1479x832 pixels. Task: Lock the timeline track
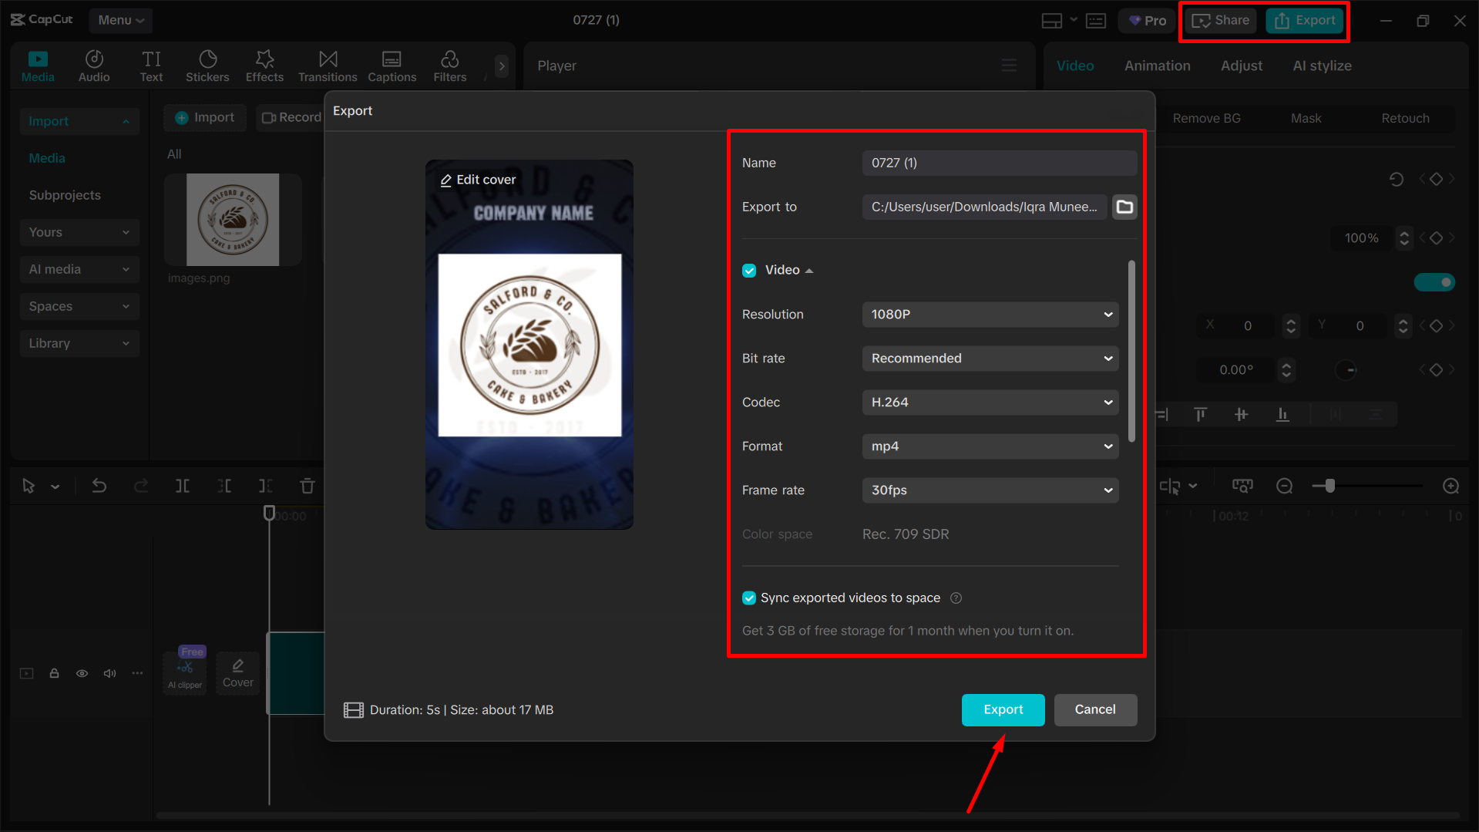(x=54, y=673)
